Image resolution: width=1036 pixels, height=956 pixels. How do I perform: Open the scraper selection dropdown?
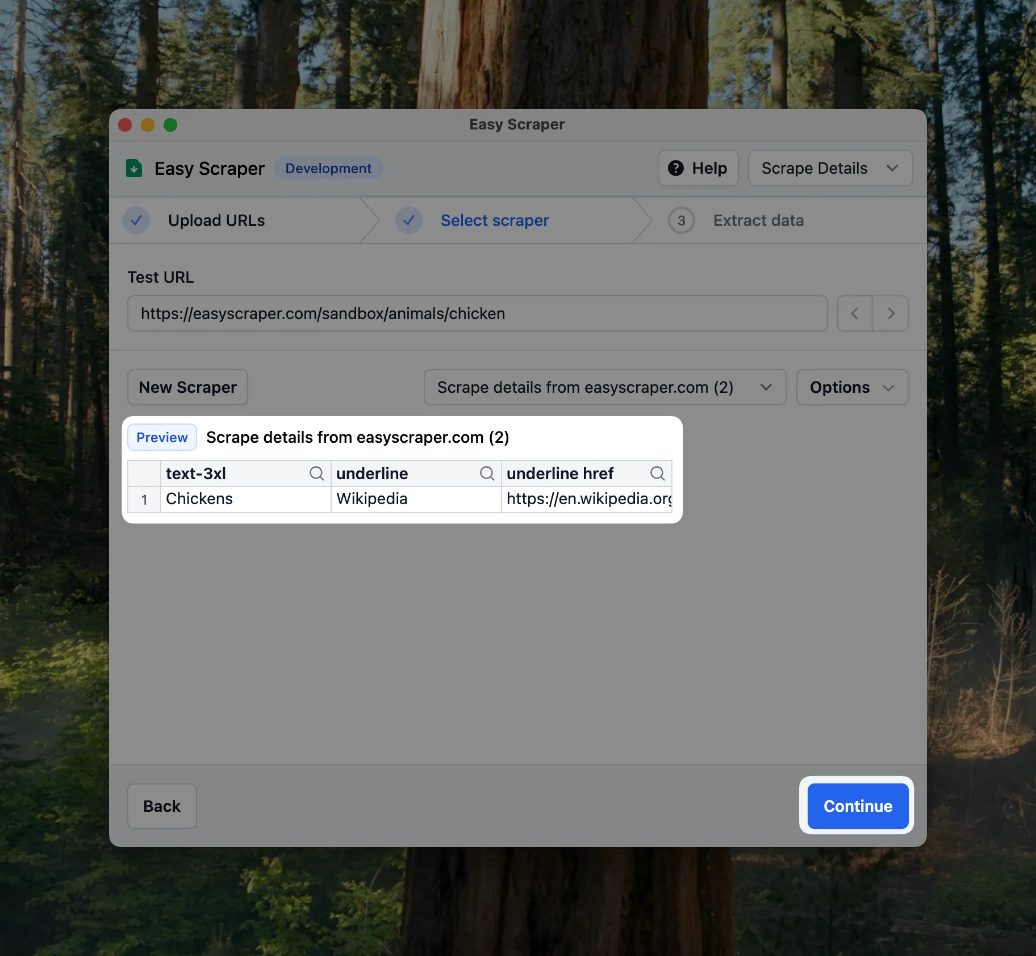(x=605, y=387)
